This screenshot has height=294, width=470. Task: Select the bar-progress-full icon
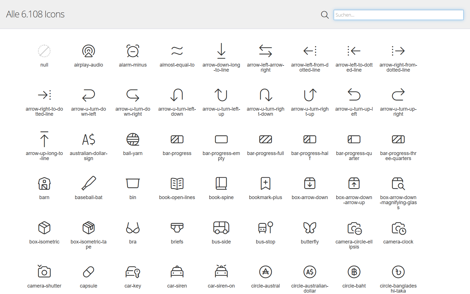pos(265,140)
